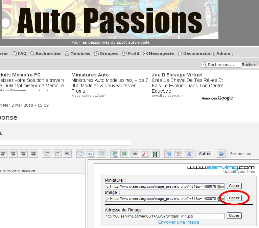Viewport: 259px width, 228px height.
Task: Open the Miniatures Auto ad link
Action: coord(90,75)
